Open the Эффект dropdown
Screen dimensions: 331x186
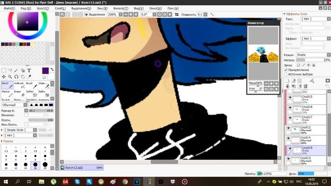coord(315,39)
